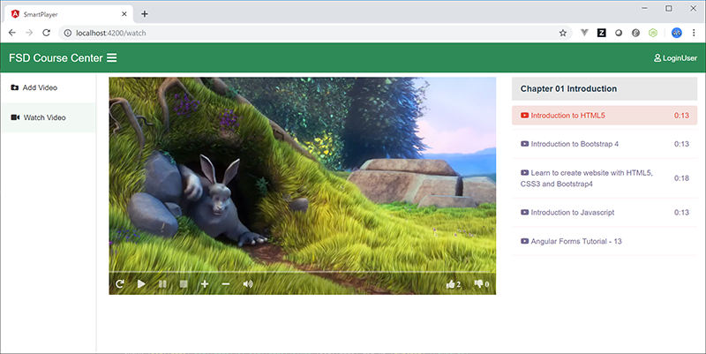Viewport: 706px width, 354px height.
Task: Mute audio via the speaker icon
Action: [248, 283]
